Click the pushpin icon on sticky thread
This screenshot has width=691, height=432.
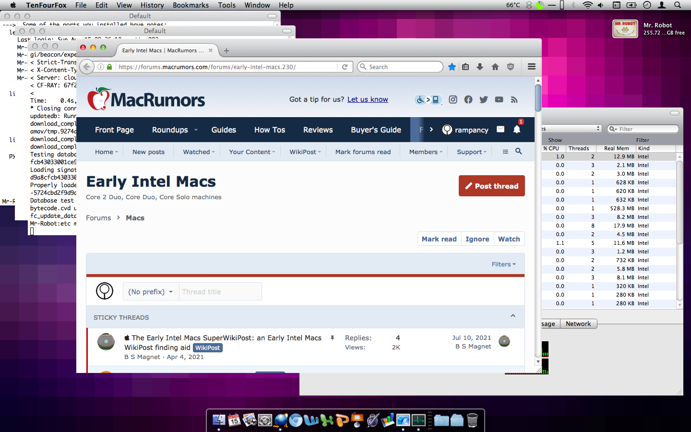coord(332,338)
